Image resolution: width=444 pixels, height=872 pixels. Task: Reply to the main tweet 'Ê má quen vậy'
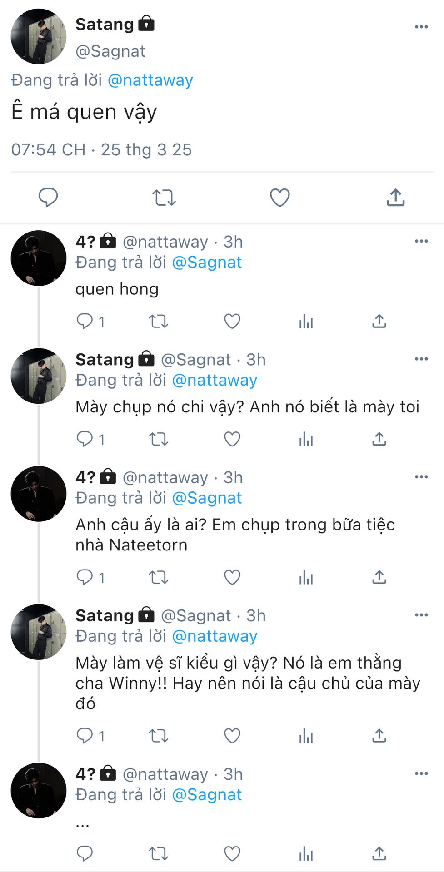[48, 198]
